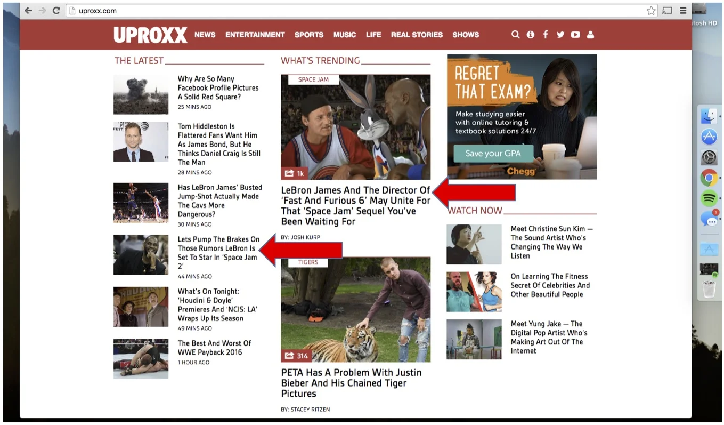This screenshot has width=724, height=425.
Task: Click the user account icon in header
Action: click(590, 35)
